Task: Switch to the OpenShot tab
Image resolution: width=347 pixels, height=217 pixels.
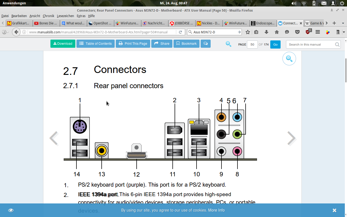Action: (100, 23)
